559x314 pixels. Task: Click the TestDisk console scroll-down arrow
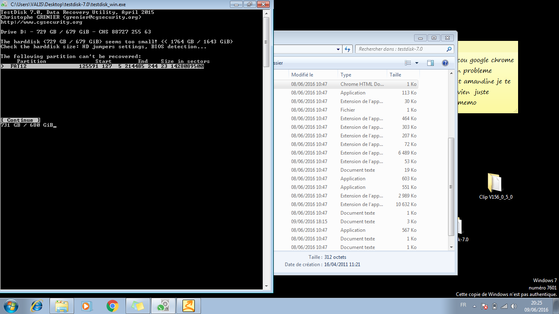coord(266,286)
